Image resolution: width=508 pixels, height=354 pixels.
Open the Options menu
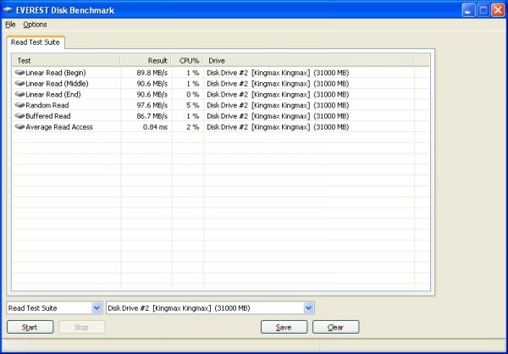click(35, 25)
